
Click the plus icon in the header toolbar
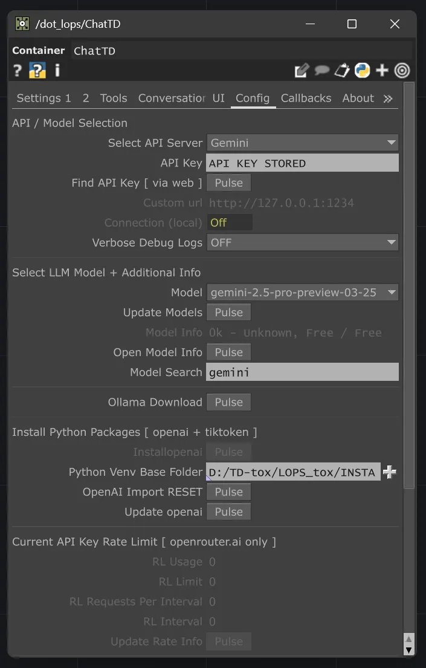point(382,71)
